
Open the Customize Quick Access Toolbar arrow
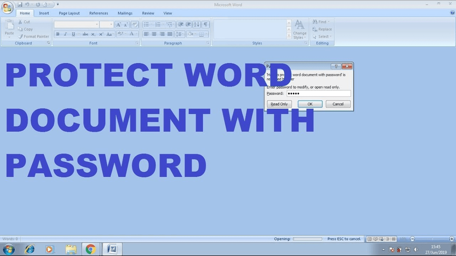[57, 4]
